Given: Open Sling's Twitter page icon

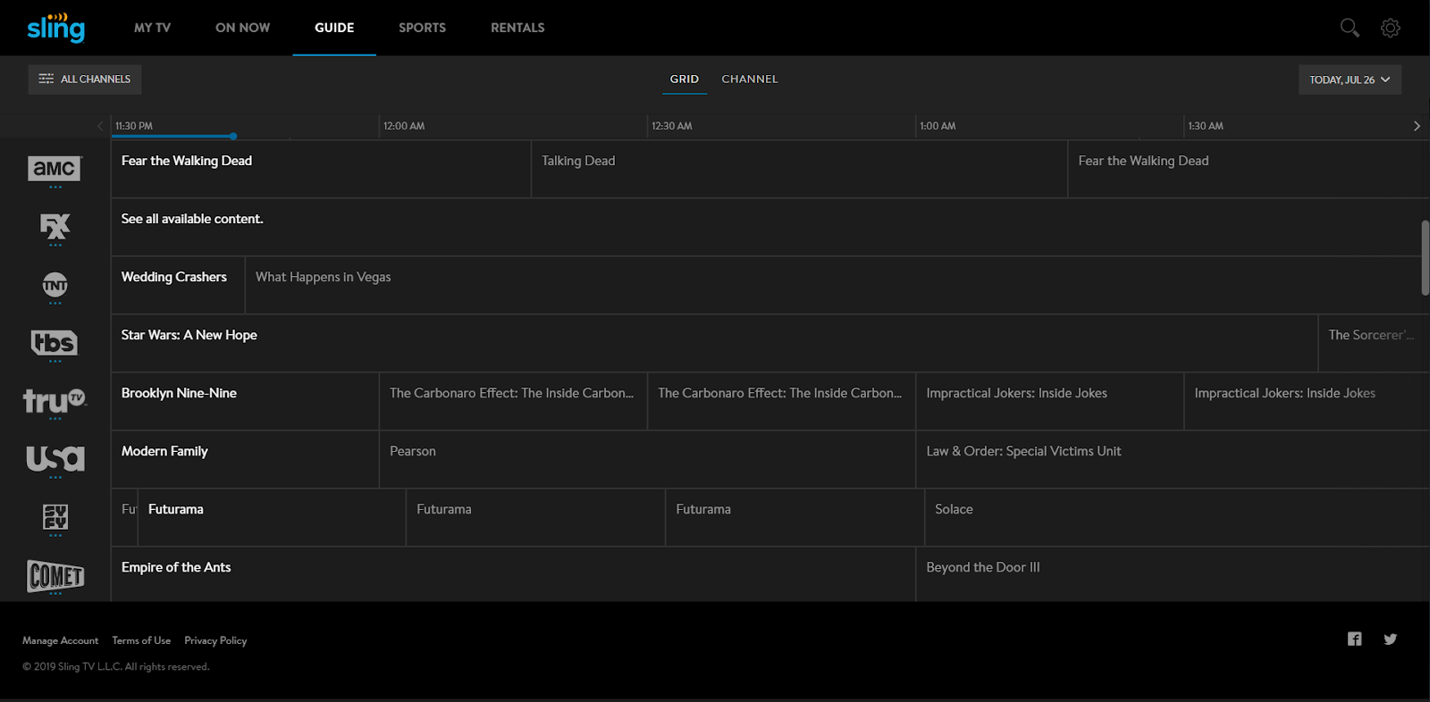Looking at the screenshot, I should pyautogui.click(x=1391, y=639).
